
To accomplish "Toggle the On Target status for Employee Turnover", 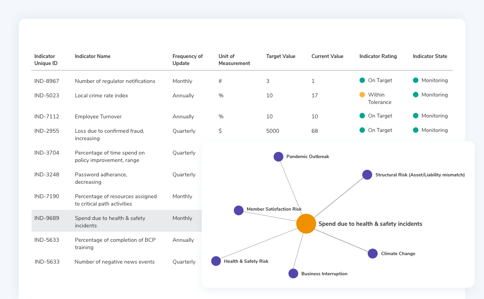I will (363, 116).
